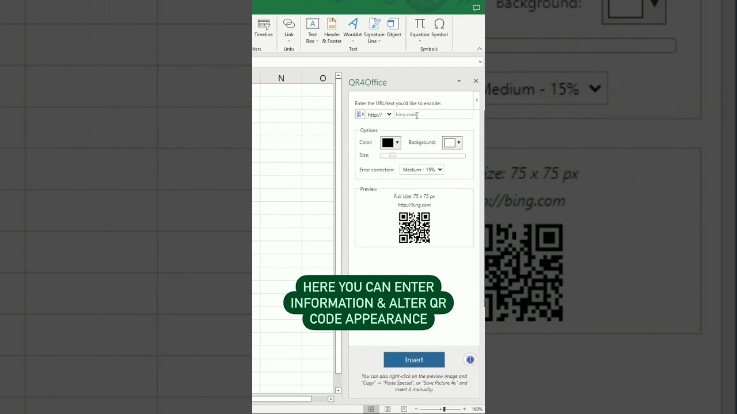This screenshot has height=414, width=737.
Task: Open the QR Color picker
Action: [390, 143]
